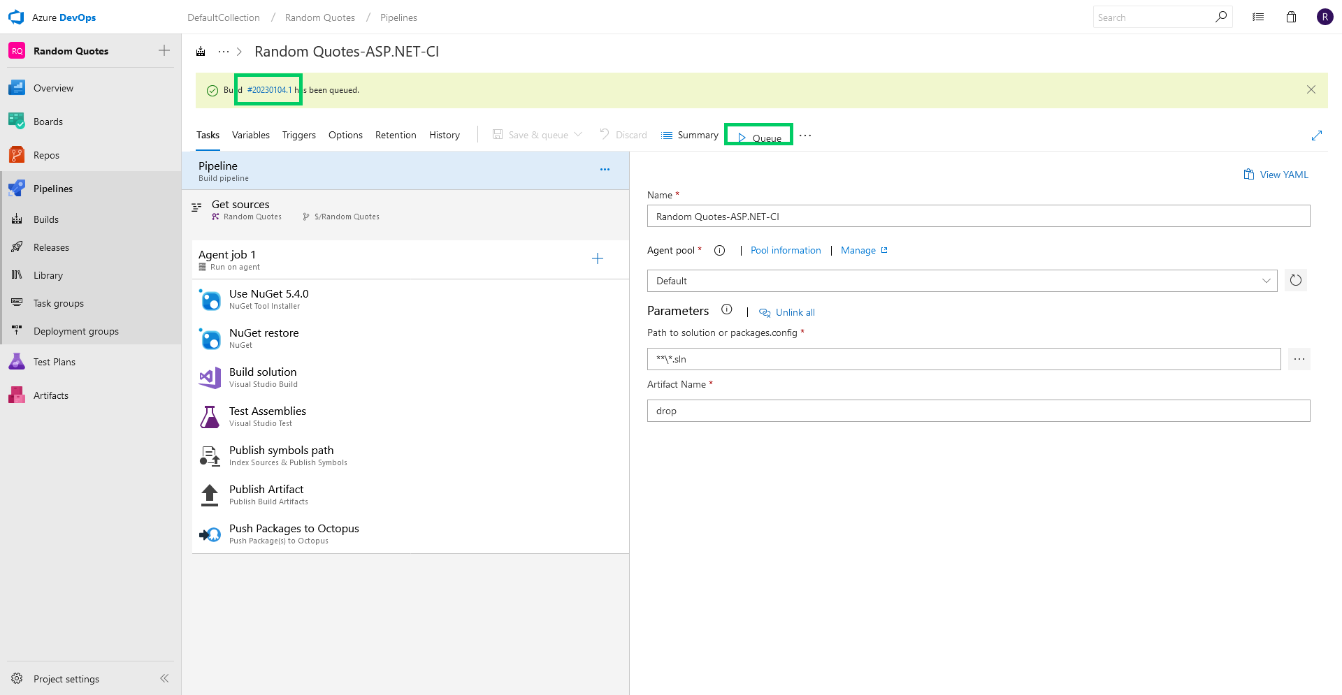Click the search magnifier icon
This screenshot has width=1342, height=695.
1220,17
